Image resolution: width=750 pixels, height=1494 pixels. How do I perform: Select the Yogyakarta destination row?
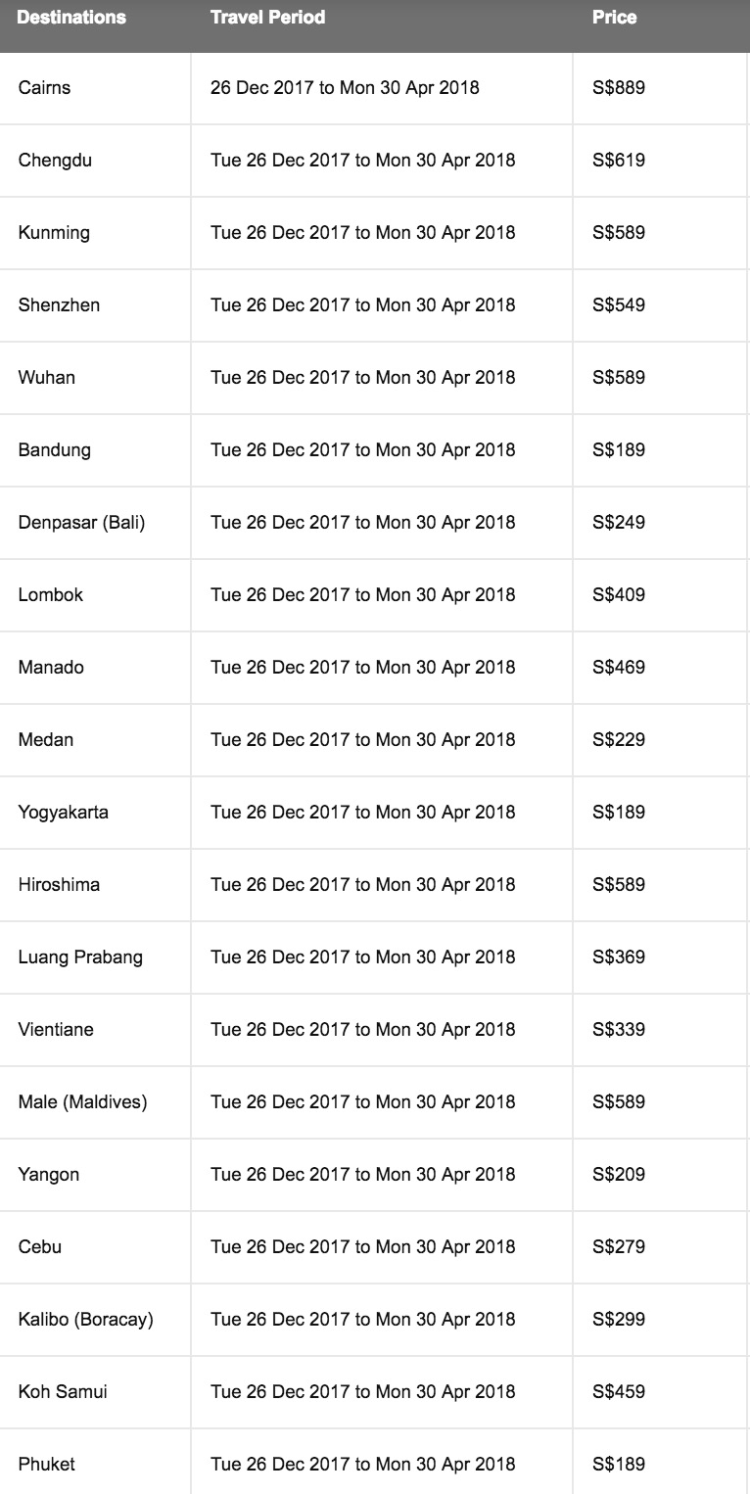point(63,813)
